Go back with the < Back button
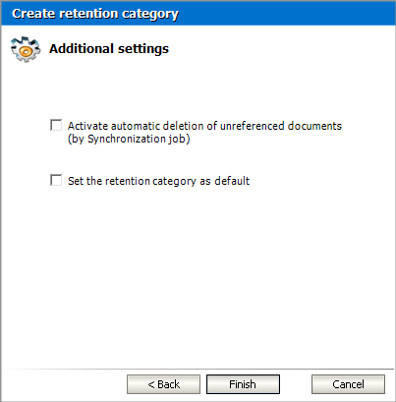This screenshot has width=396, height=402. pyautogui.click(x=163, y=384)
